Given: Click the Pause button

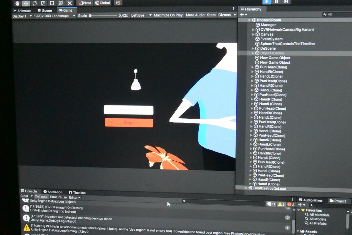Looking at the screenshot, I should click(277, 2).
